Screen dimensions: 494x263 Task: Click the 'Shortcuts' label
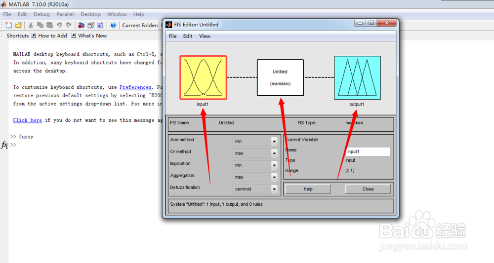[x=18, y=36]
